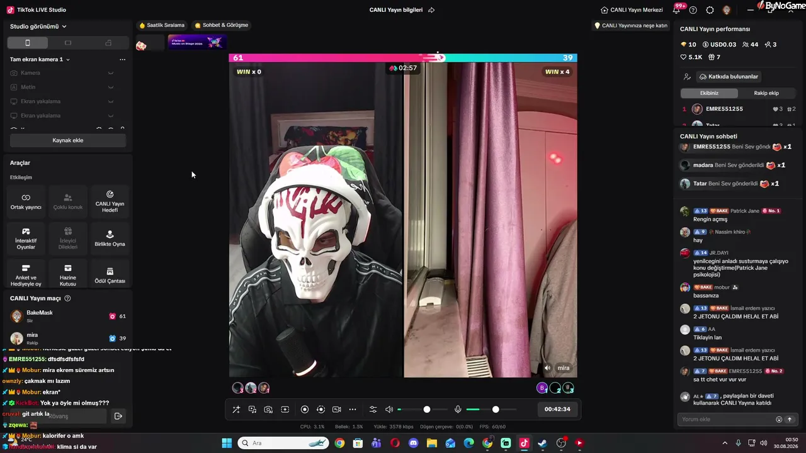Click the add-clip plus screen icon
Viewport: 806px width, 453px height.
coord(285,410)
